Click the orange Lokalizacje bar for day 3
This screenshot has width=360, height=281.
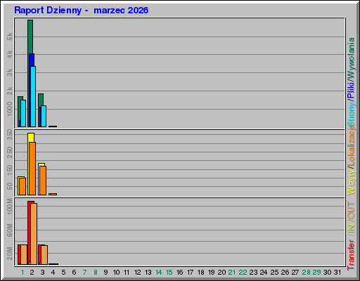pos(43,181)
